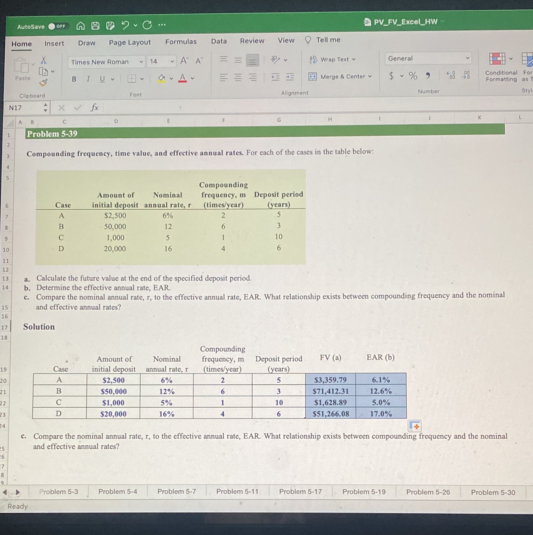Apply borders with the Borders icon

pyautogui.click(x=132, y=79)
